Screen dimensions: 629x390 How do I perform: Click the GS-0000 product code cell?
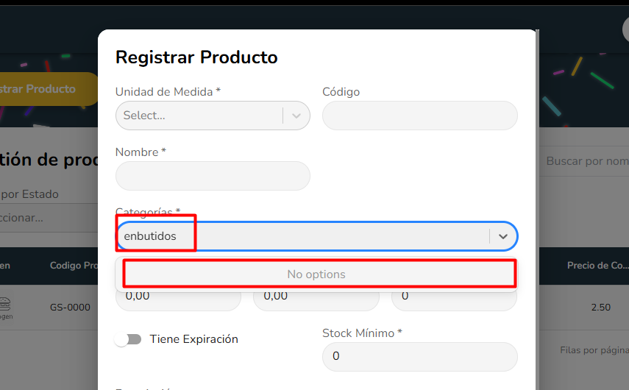[70, 307]
